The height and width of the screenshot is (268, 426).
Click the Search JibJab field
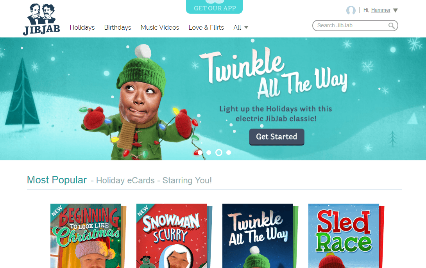(x=355, y=25)
